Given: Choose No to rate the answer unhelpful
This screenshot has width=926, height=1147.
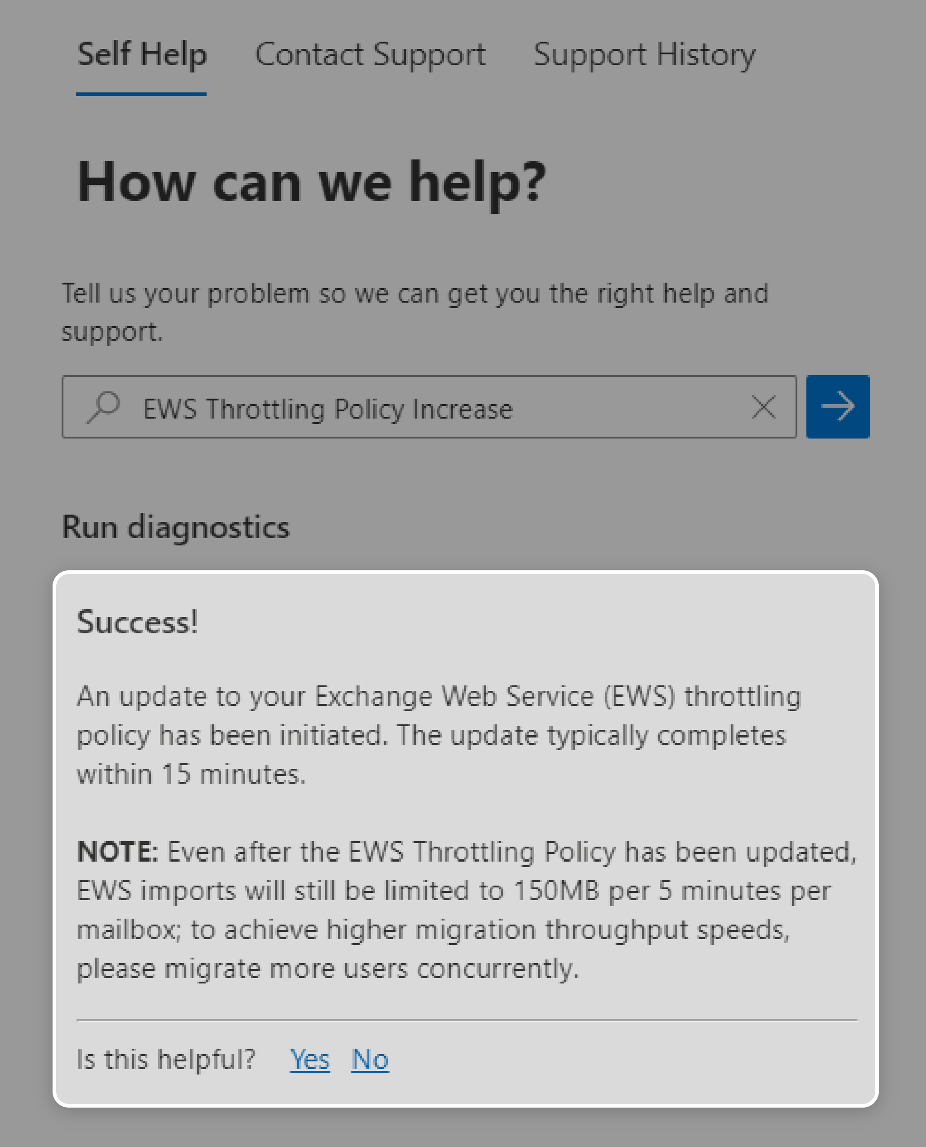Looking at the screenshot, I should pyautogui.click(x=370, y=1060).
